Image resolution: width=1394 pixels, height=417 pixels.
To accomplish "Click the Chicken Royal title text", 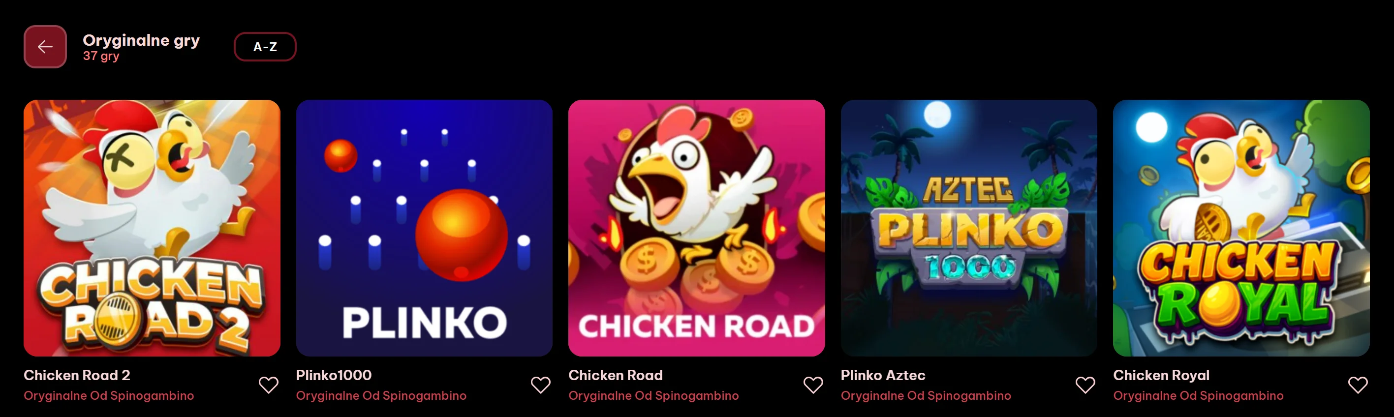I will coord(1161,375).
